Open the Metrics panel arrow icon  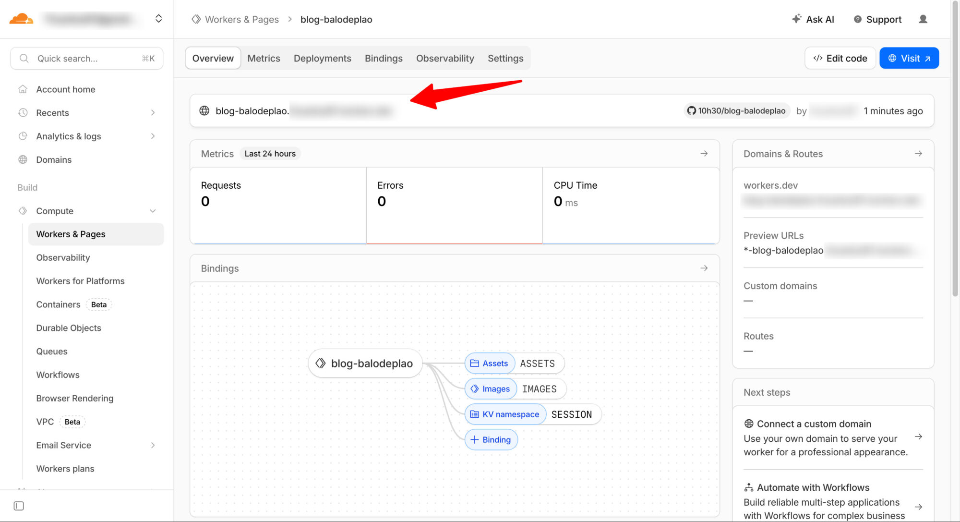[704, 154]
